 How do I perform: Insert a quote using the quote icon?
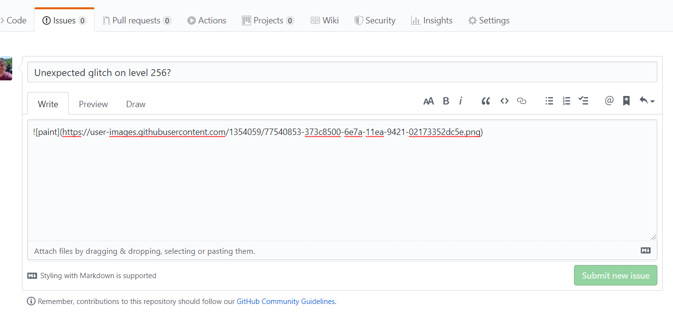[486, 101]
